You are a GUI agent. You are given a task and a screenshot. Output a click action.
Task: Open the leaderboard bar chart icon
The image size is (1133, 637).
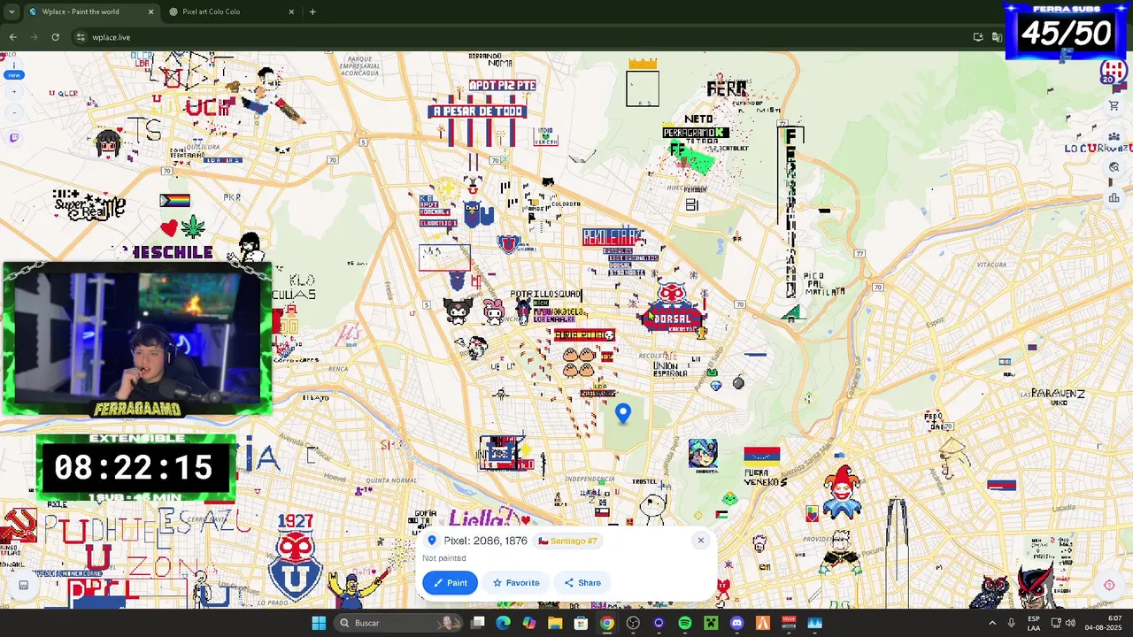pos(1114,197)
